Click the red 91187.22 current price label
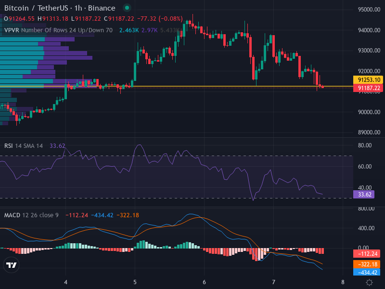This screenshot has height=289, width=385. tap(367, 88)
